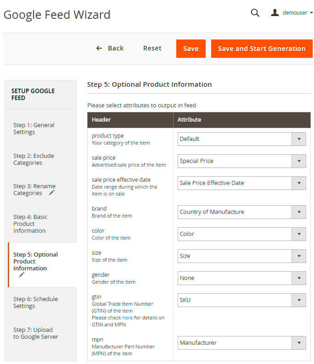Open Step 1: General Settings tab
314x364 pixels.
pos(34,129)
